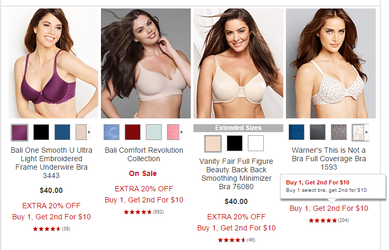
Task: Open Bali Comfort Revolution Collection link
Action: pyautogui.click(x=144, y=154)
